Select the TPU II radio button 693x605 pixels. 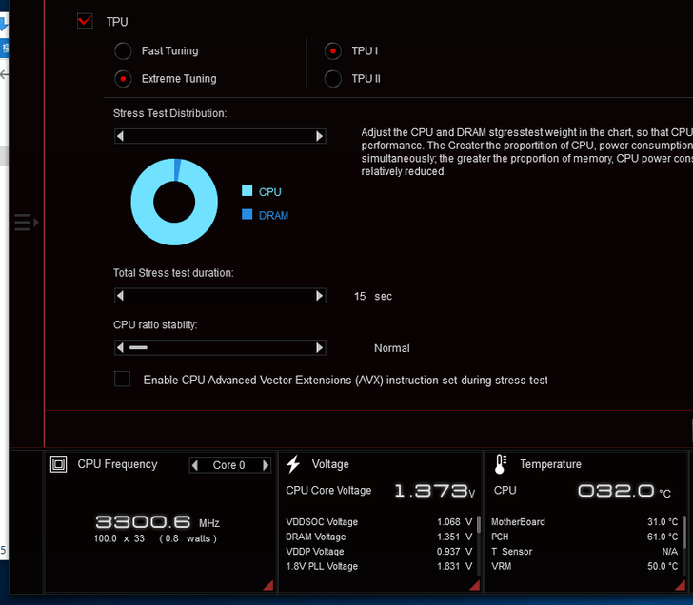click(x=332, y=79)
